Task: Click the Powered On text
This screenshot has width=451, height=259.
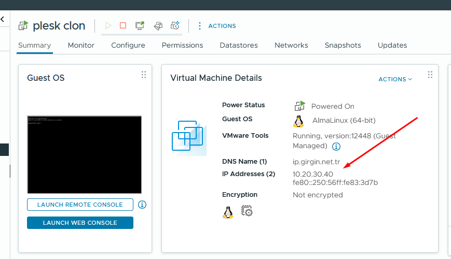Action: 333,106
